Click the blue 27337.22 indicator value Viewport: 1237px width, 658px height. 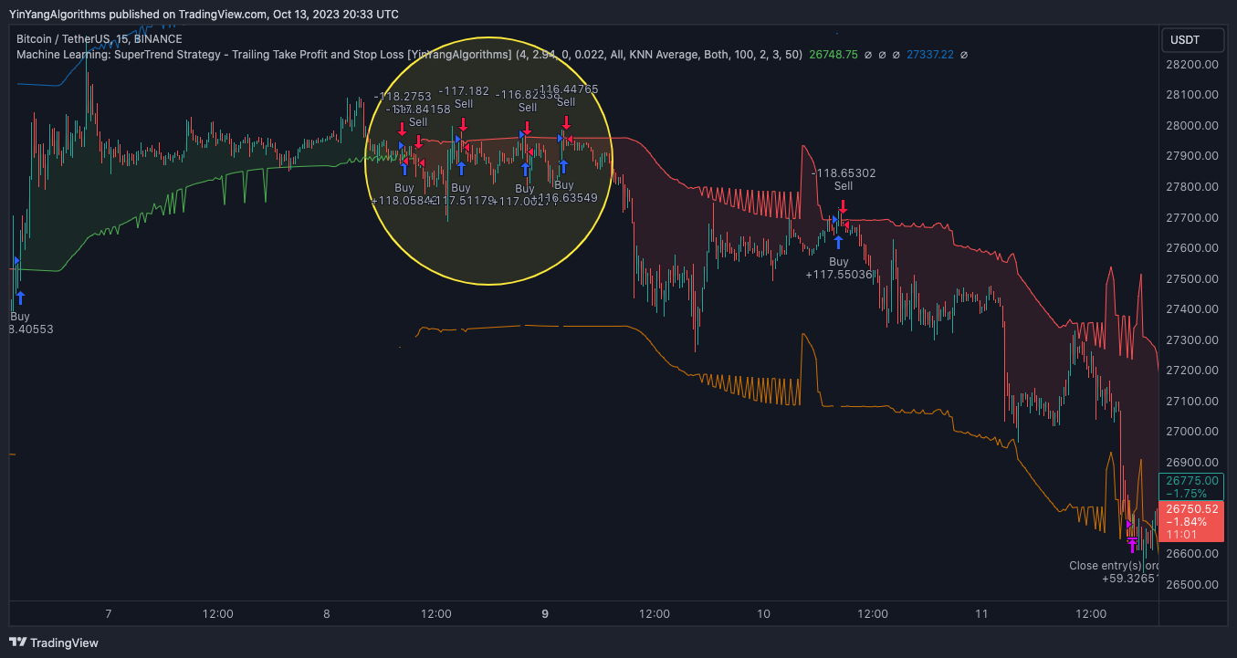click(x=929, y=55)
